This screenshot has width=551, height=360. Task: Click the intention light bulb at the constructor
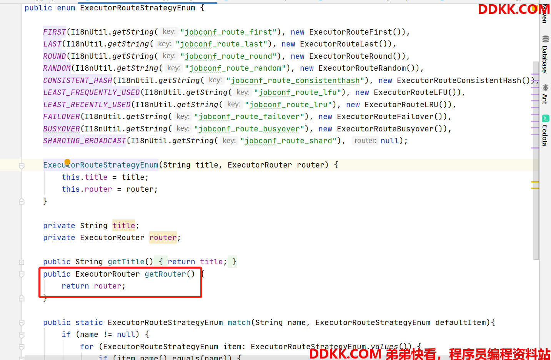67,162
